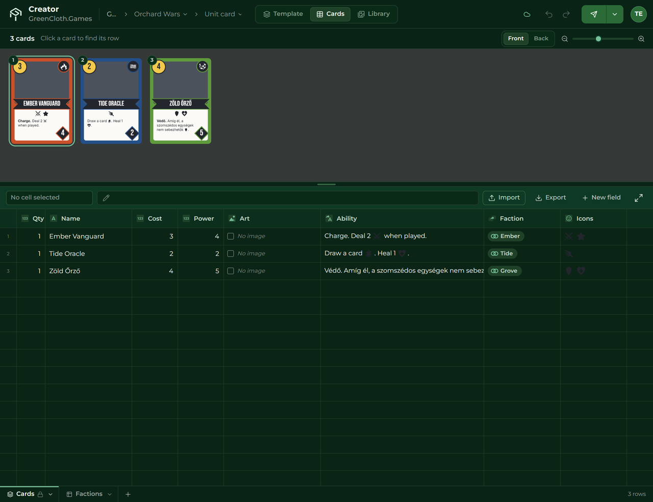Select the Ember Vanguard card thumbnail
The width and height of the screenshot is (653, 502).
tap(42, 101)
